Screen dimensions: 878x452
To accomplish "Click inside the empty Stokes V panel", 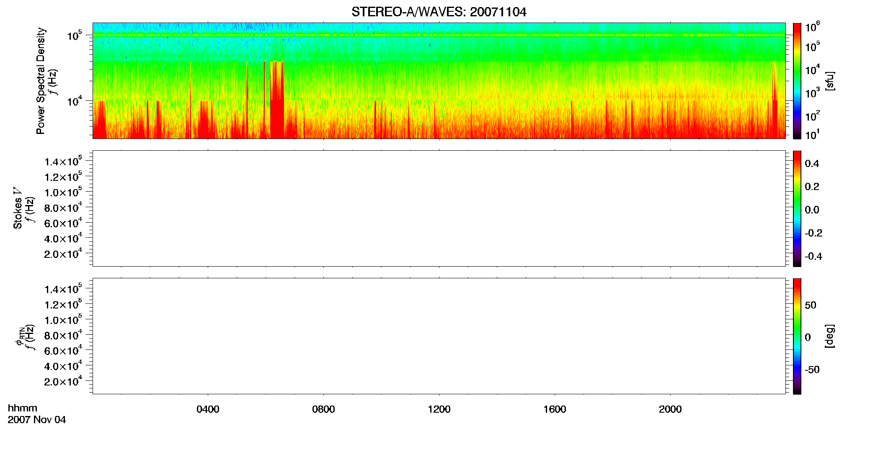I will [439, 208].
